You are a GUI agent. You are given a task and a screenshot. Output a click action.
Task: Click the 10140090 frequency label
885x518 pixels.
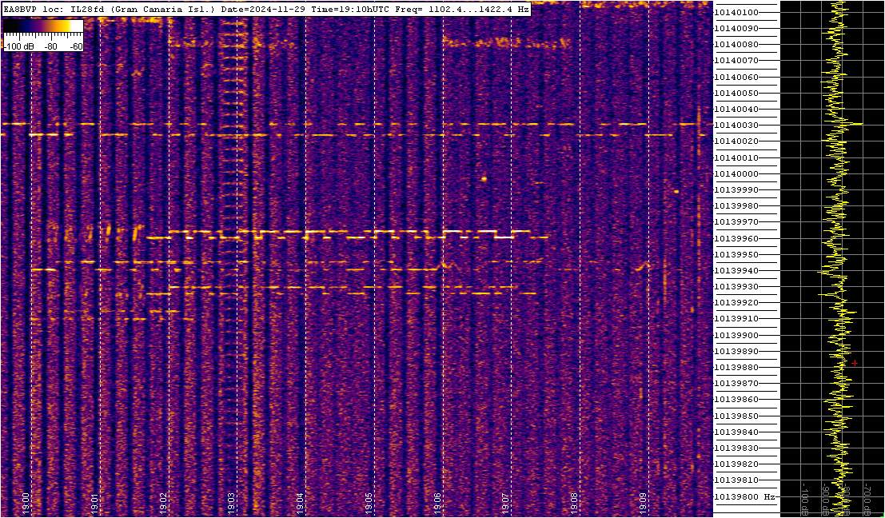(736, 28)
